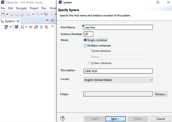The image size is (172, 122).
Task: Open the Administration console icon
Action: coord(16,27)
